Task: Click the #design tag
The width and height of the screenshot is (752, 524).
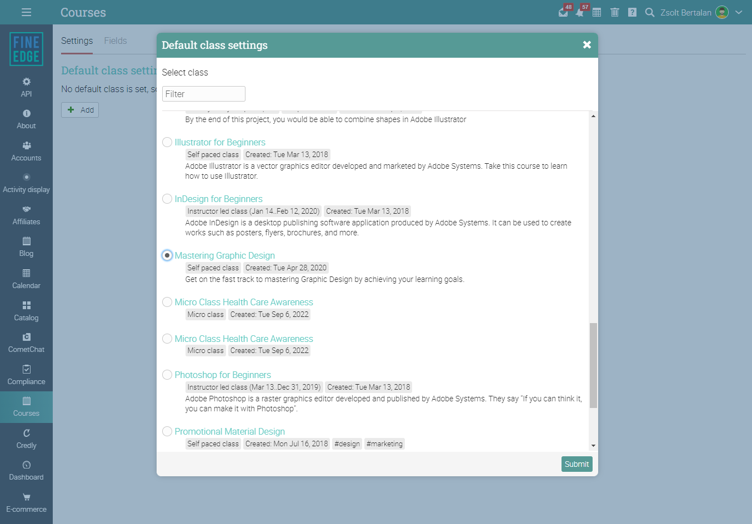Action: click(347, 444)
